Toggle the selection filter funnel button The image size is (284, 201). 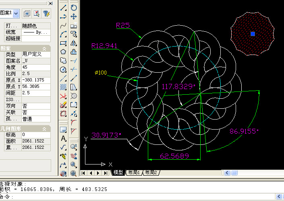click(46, 14)
